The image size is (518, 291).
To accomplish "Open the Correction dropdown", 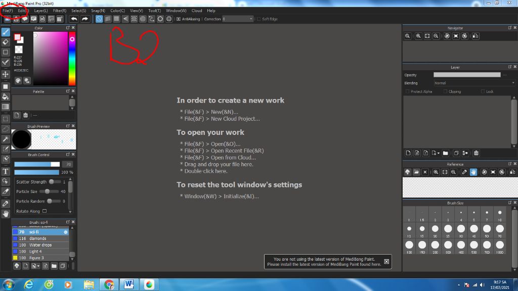I will pos(238,19).
